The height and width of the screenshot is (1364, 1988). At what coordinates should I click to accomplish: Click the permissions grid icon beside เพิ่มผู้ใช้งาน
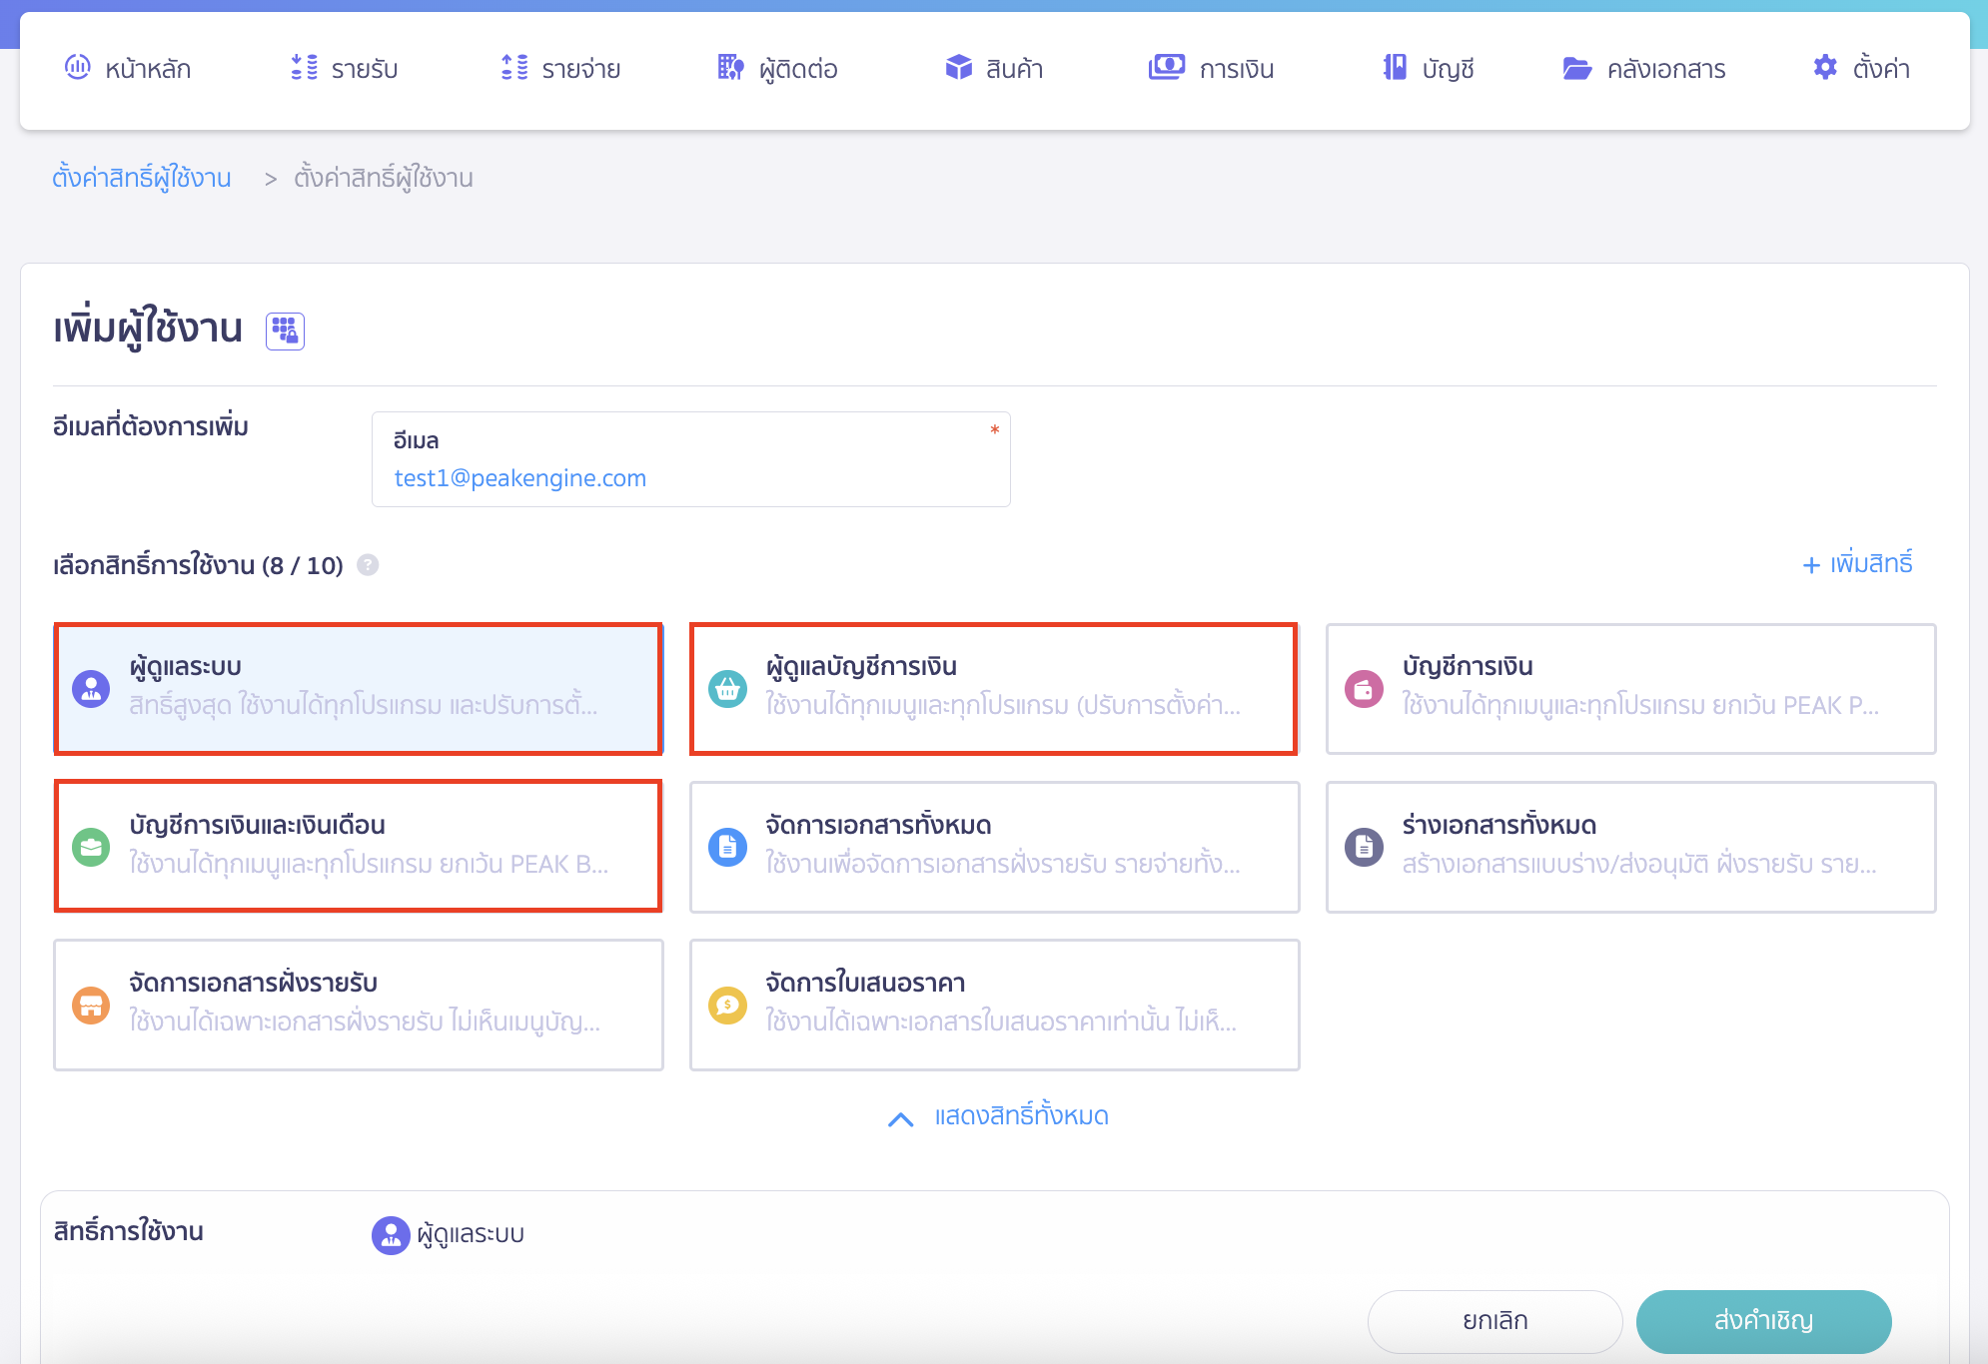[285, 331]
